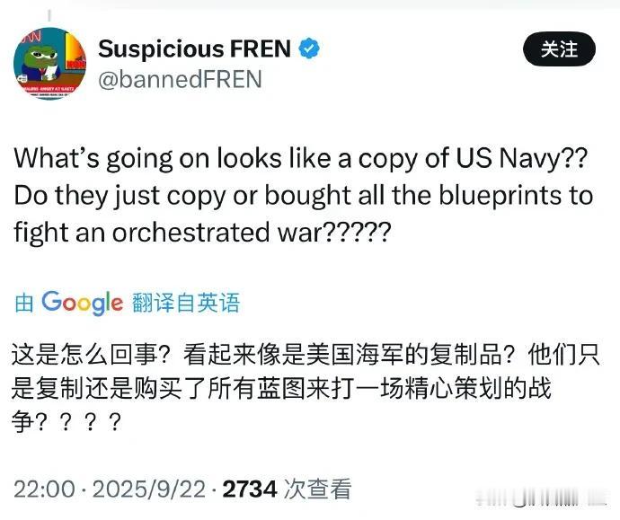The width and height of the screenshot is (620, 520).
Task: Click final translated line 争????
Action: tap(66, 422)
